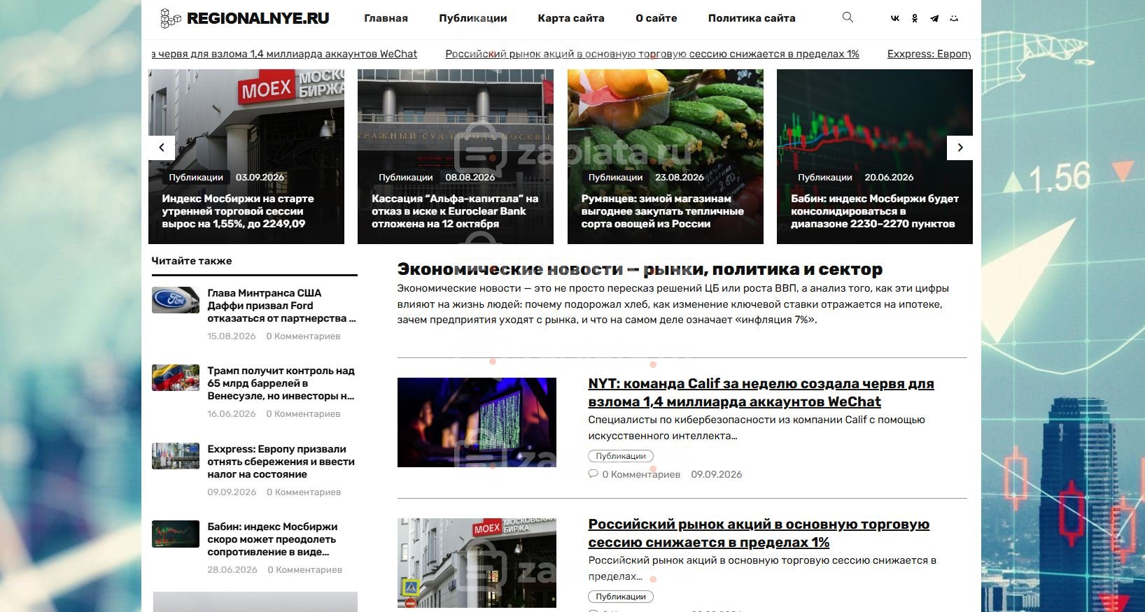The width and height of the screenshot is (1145, 612).
Task: Open the smiley-face social icon in header
Action: pos(953,18)
